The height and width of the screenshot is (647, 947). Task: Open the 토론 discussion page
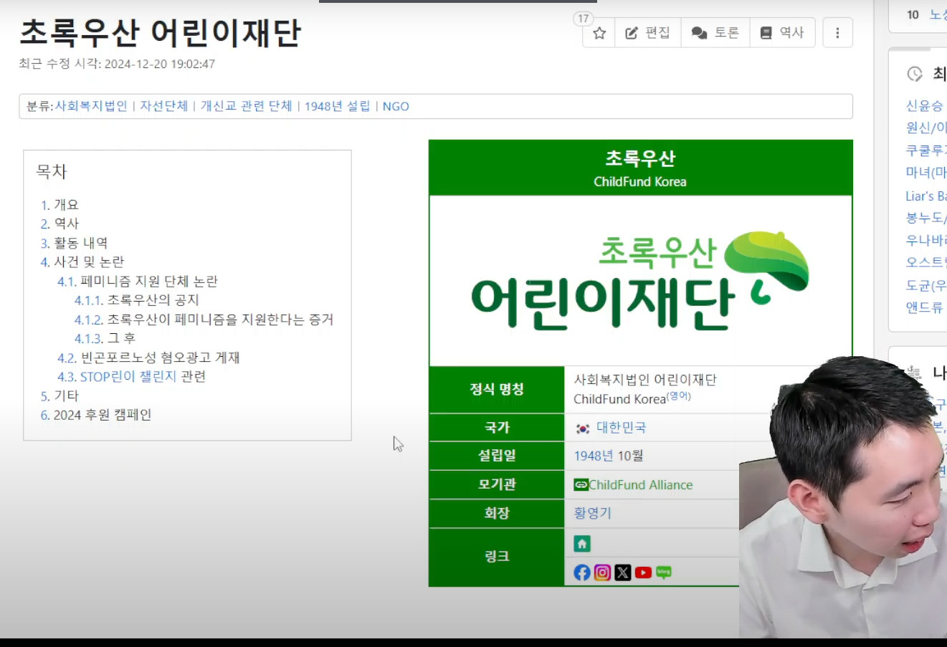click(715, 33)
